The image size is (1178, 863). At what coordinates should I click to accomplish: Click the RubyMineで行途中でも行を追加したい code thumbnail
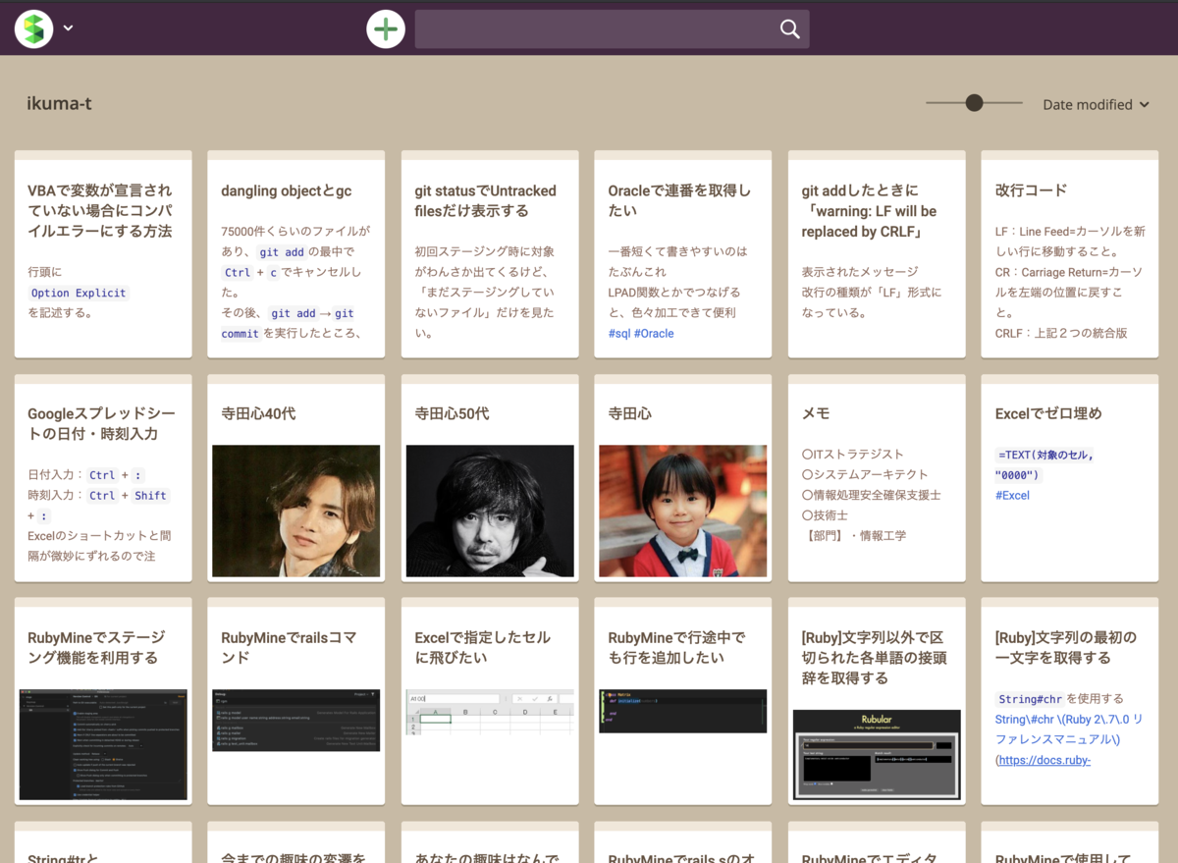(683, 711)
